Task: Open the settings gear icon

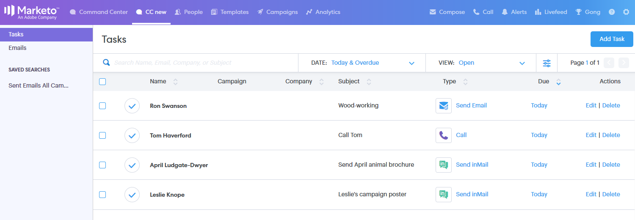Action: coord(626,12)
